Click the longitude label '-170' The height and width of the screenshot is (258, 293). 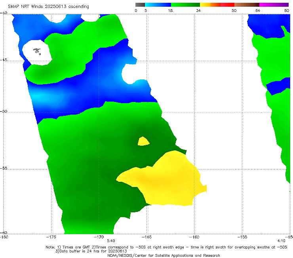click(x=99, y=237)
